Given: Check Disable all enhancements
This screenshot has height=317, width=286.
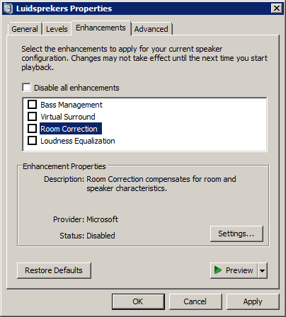Looking at the screenshot, I should pyautogui.click(x=26, y=87).
